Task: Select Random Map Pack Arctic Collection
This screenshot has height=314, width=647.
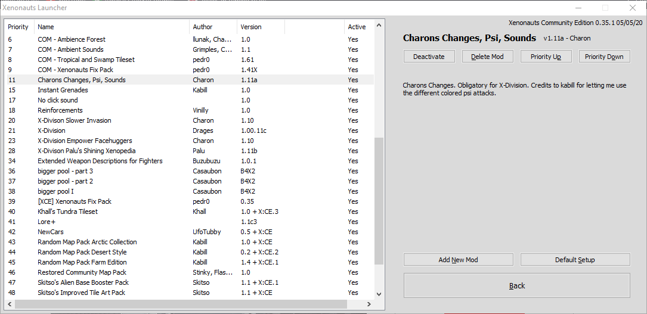Action: 190,242
